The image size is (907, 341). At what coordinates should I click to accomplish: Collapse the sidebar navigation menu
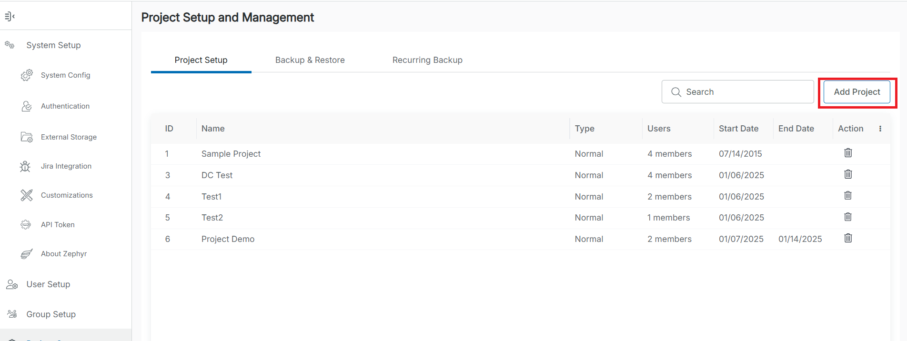(x=10, y=17)
